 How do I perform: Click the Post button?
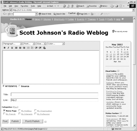[x=5, y=121]
